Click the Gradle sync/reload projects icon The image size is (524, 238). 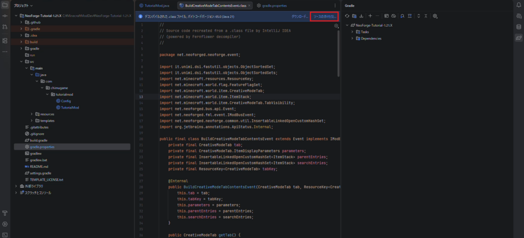[x=346, y=16]
